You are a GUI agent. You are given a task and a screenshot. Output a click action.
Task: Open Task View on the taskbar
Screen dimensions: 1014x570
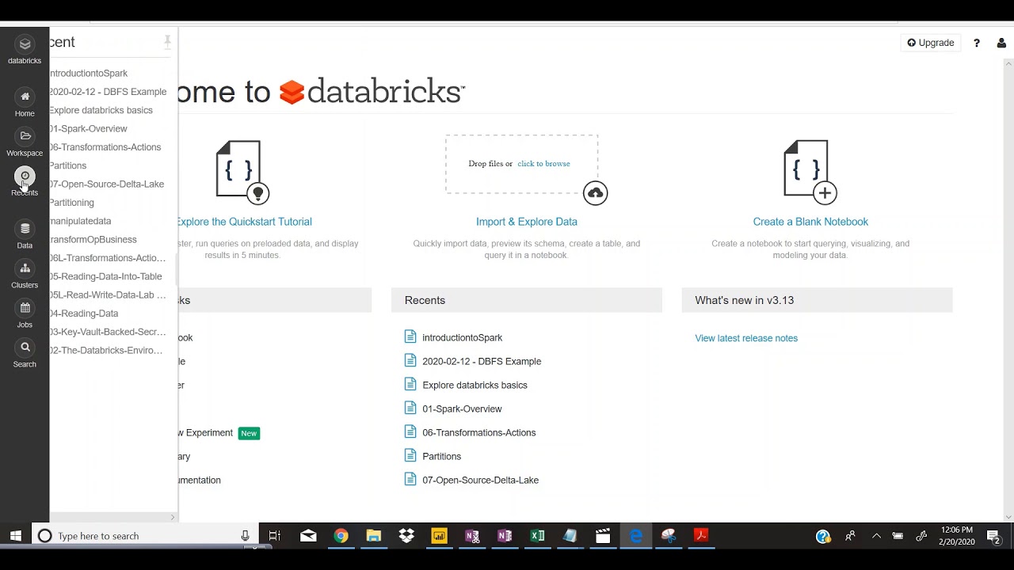click(275, 536)
